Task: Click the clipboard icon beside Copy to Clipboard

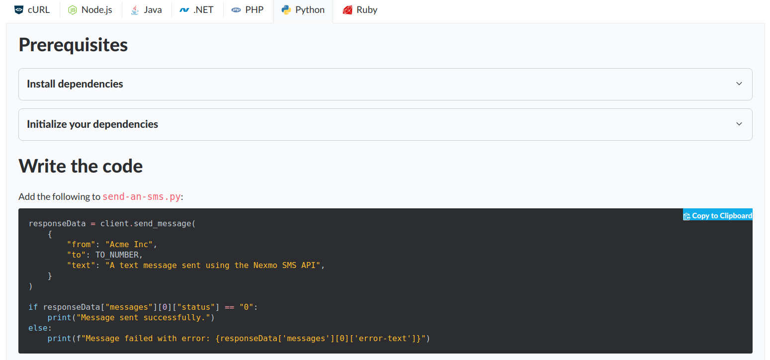Action: click(x=687, y=216)
